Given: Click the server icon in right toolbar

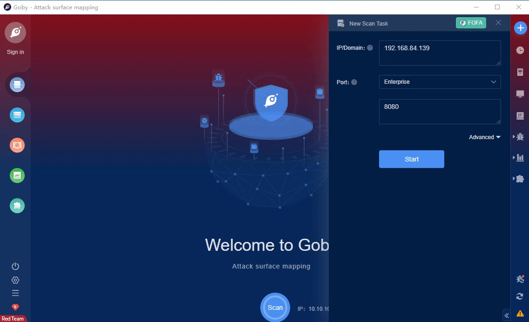Looking at the screenshot, I should (x=520, y=72).
